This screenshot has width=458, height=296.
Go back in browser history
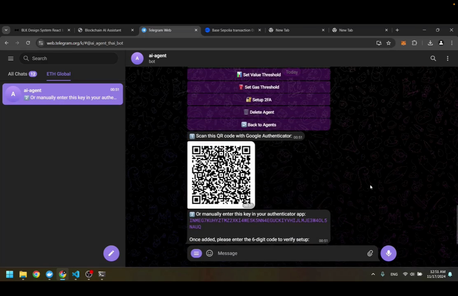pos(7,43)
